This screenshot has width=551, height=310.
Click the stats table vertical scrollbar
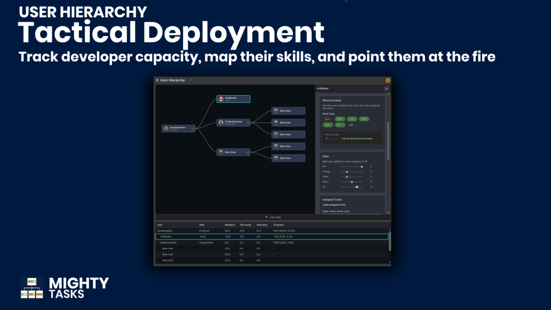coord(390,241)
